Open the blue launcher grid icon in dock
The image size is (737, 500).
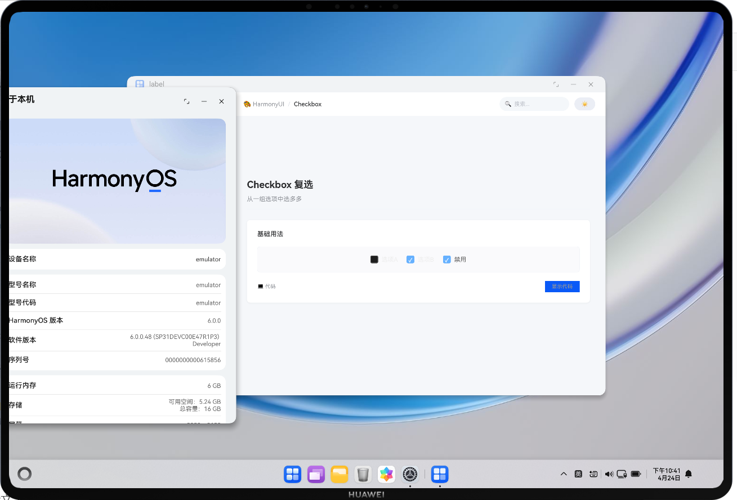(x=292, y=474)
